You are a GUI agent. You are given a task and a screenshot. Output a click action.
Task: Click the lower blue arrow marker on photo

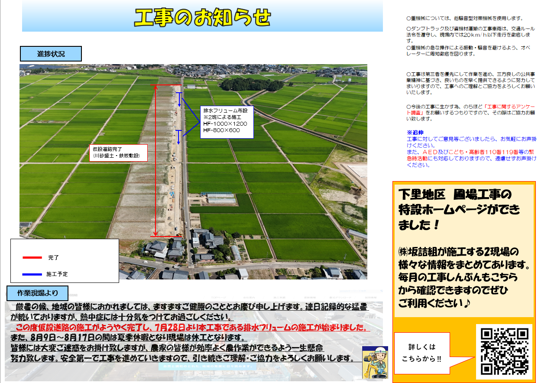(x=178, y=136)
